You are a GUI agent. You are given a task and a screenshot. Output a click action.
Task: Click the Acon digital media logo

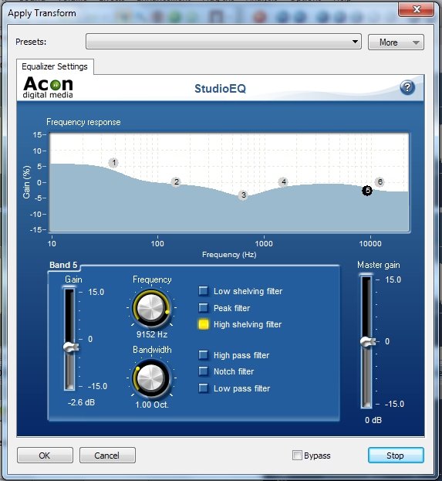48,88
